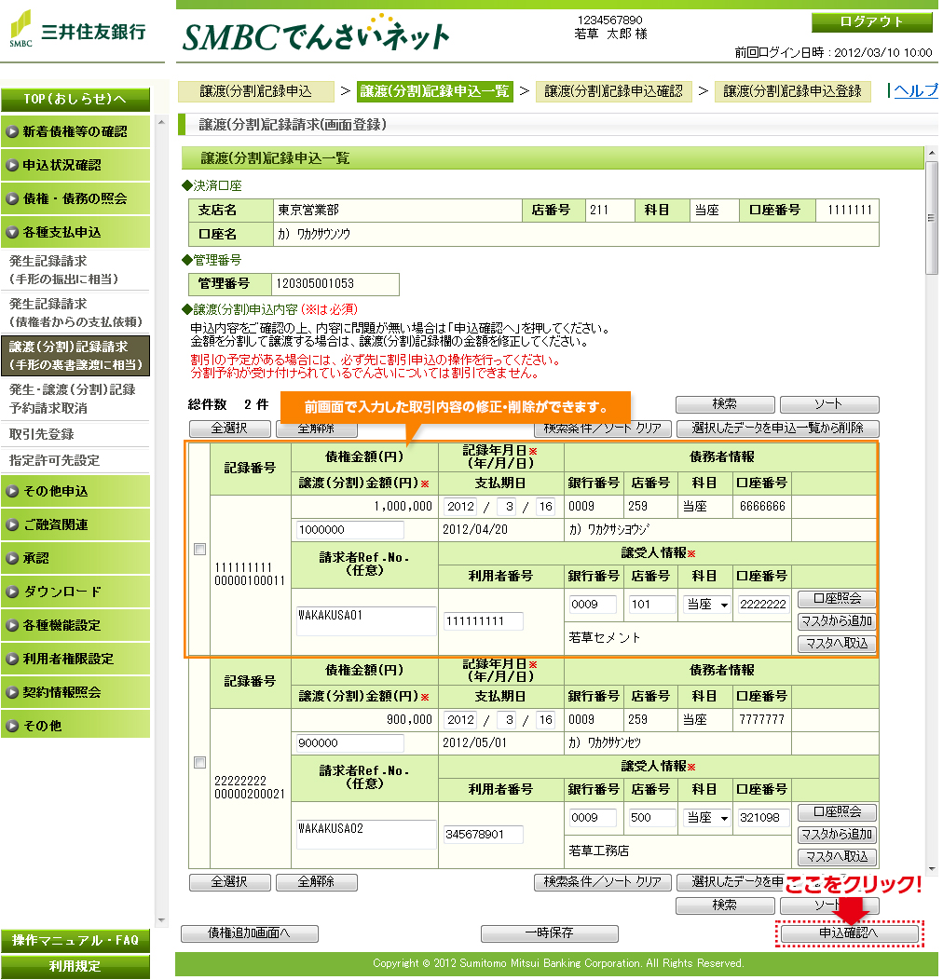Open the 指定許可先設定 submenu item
Image resolution: width=943 pixels, height=980 pixels.
(x=75, y=460)
